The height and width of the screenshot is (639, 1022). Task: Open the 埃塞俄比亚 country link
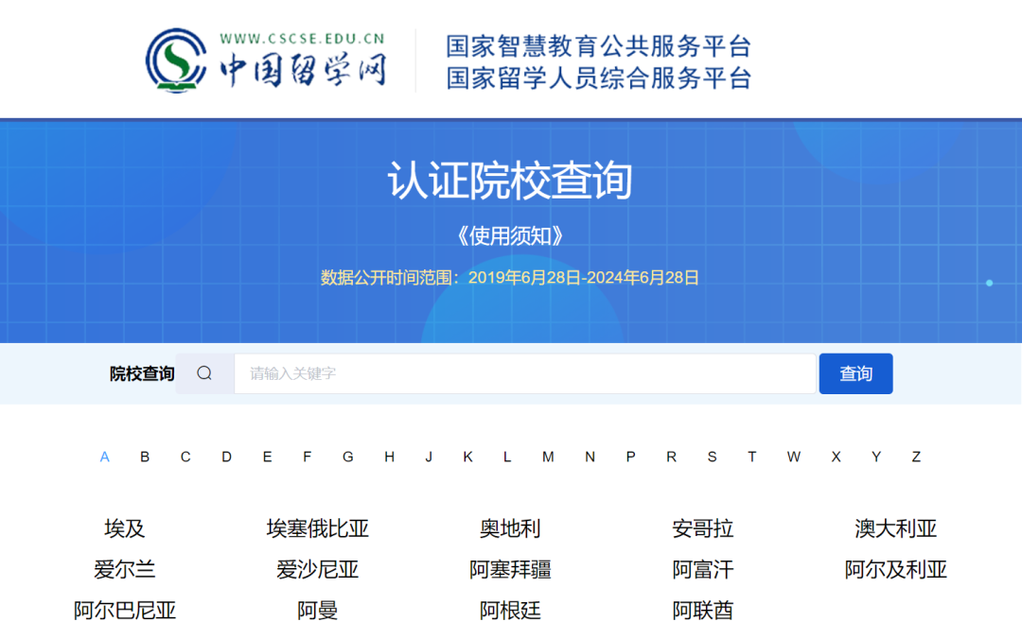click(317, 528)
